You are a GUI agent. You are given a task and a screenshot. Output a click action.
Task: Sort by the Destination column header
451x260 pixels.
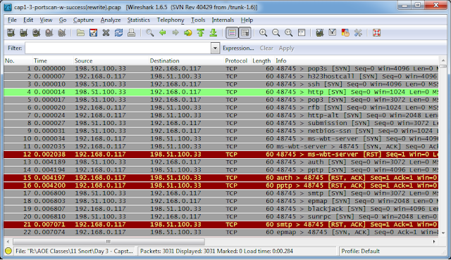(186, 60)
